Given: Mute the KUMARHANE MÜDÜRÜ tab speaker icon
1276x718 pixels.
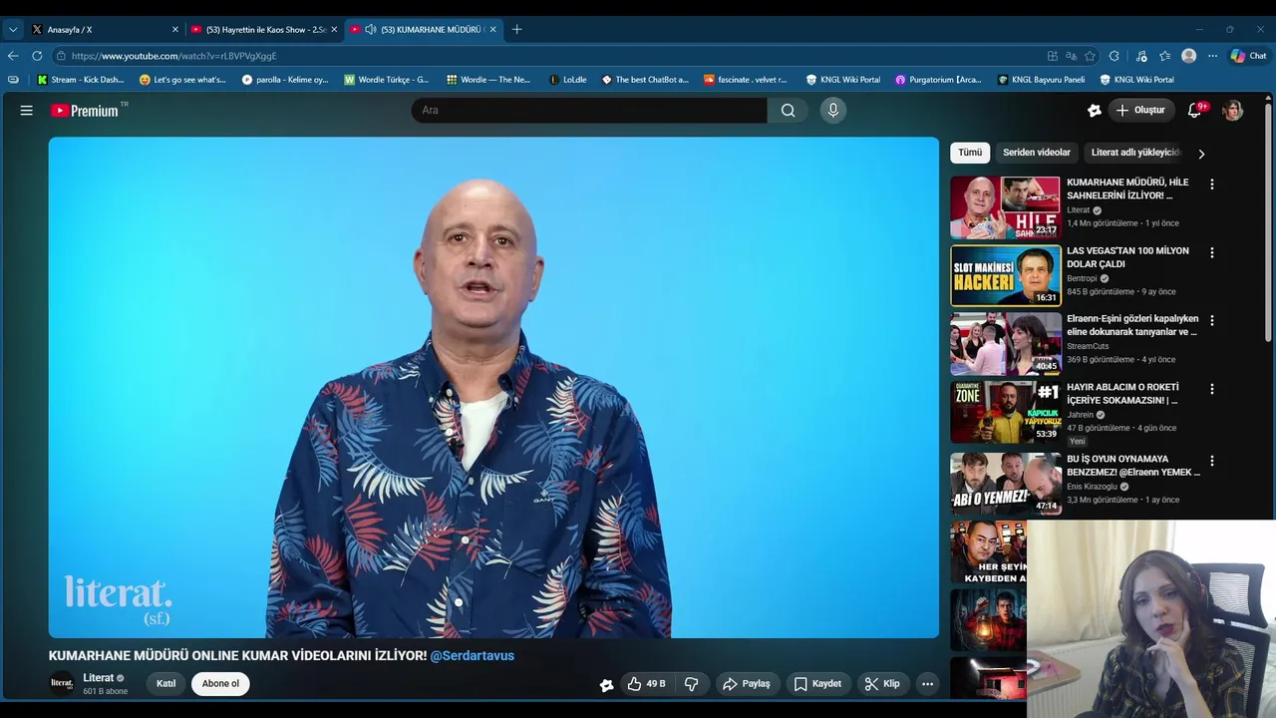Looking at the screenshot, I should coord(371,29).
